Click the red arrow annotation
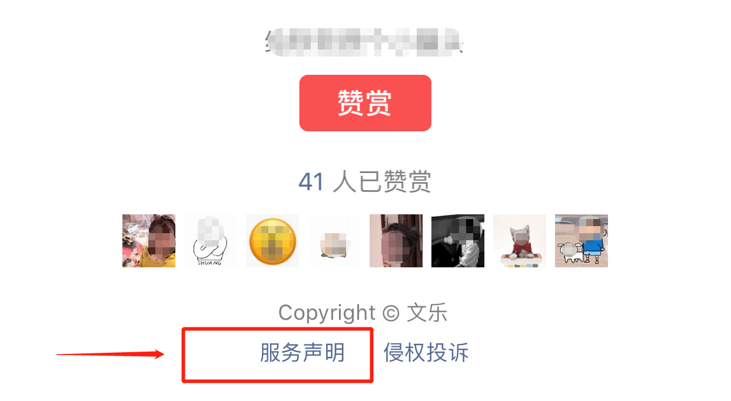The height and width of the screenshot is (401, 731). click(110, 354)
